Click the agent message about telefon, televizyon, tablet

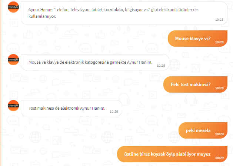[x=124, y=13]
